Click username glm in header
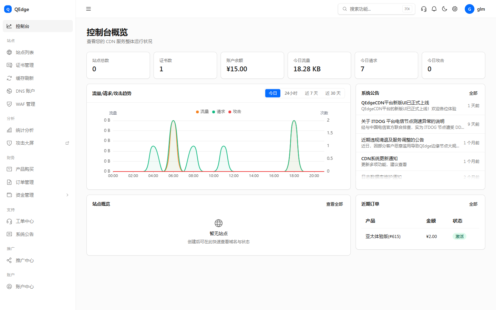 tap(481, 9)
